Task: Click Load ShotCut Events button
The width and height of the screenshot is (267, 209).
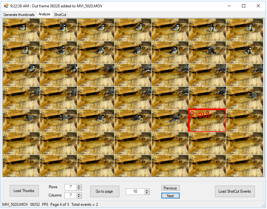Action: [x=235, y=191]
